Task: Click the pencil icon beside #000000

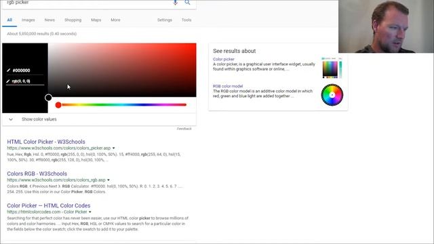Action: coord(9,70)
